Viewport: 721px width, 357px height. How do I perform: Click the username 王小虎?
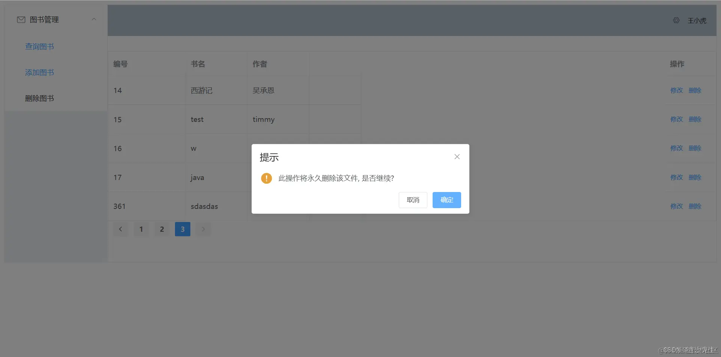(697, 21)
